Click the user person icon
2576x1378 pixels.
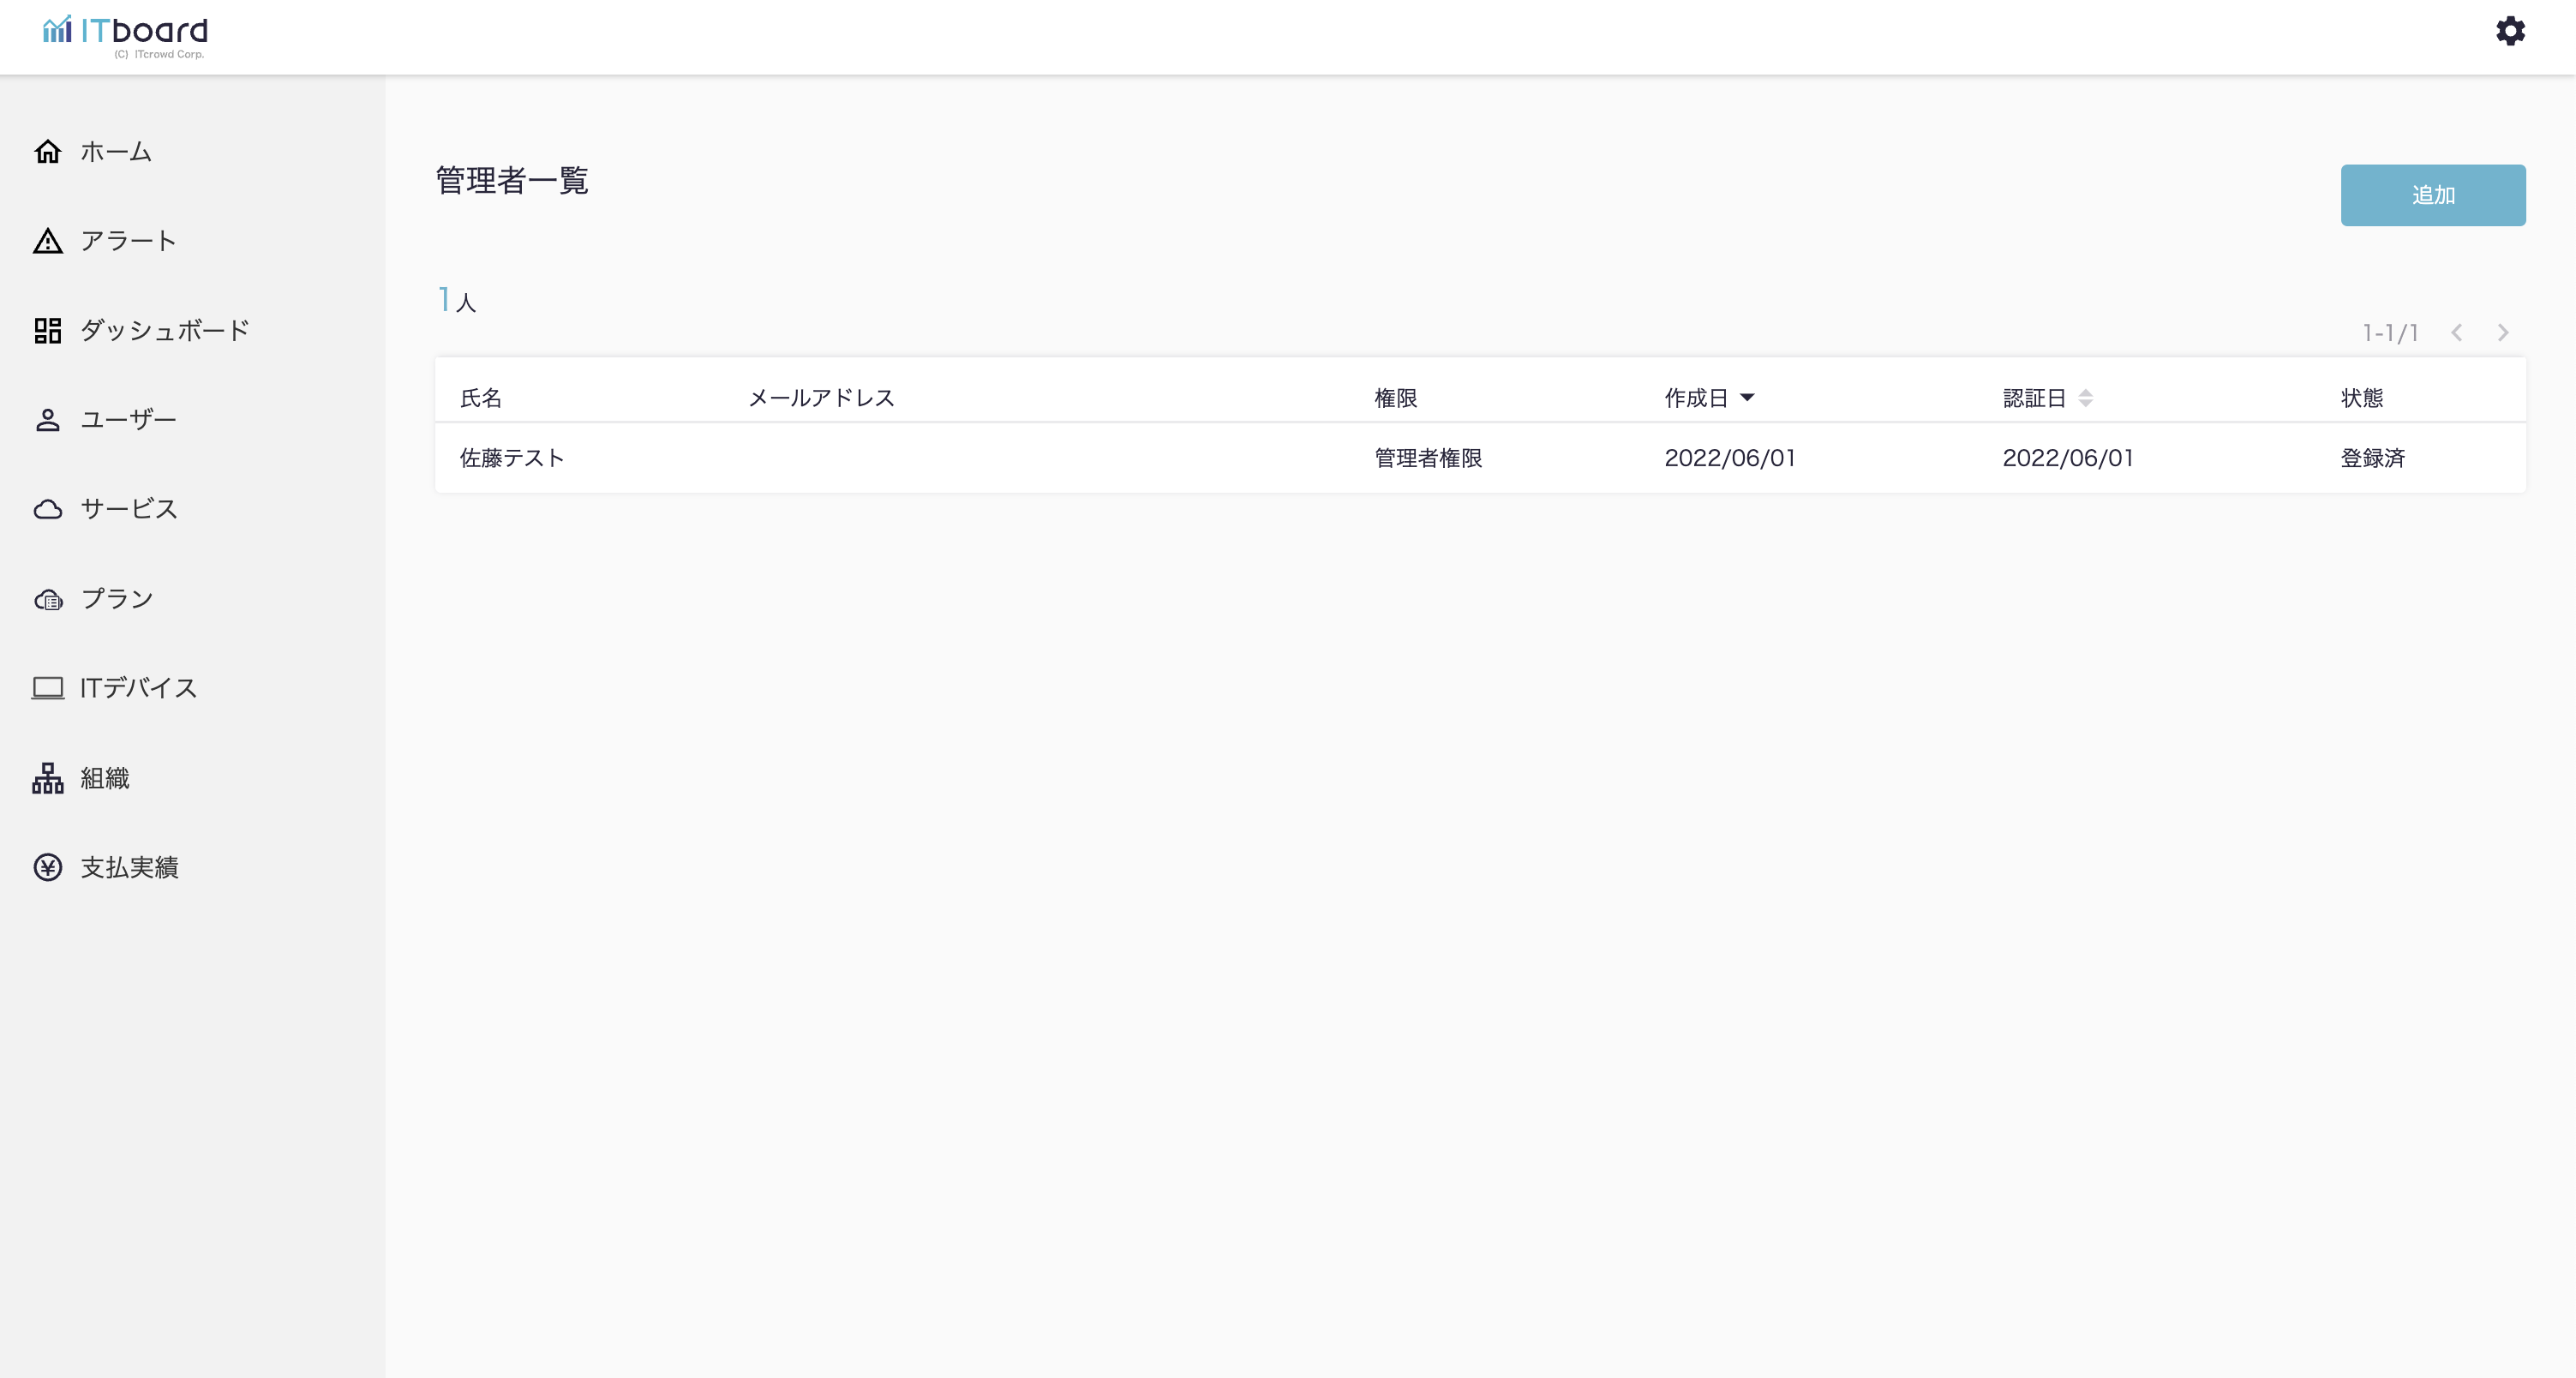(48, 420)
